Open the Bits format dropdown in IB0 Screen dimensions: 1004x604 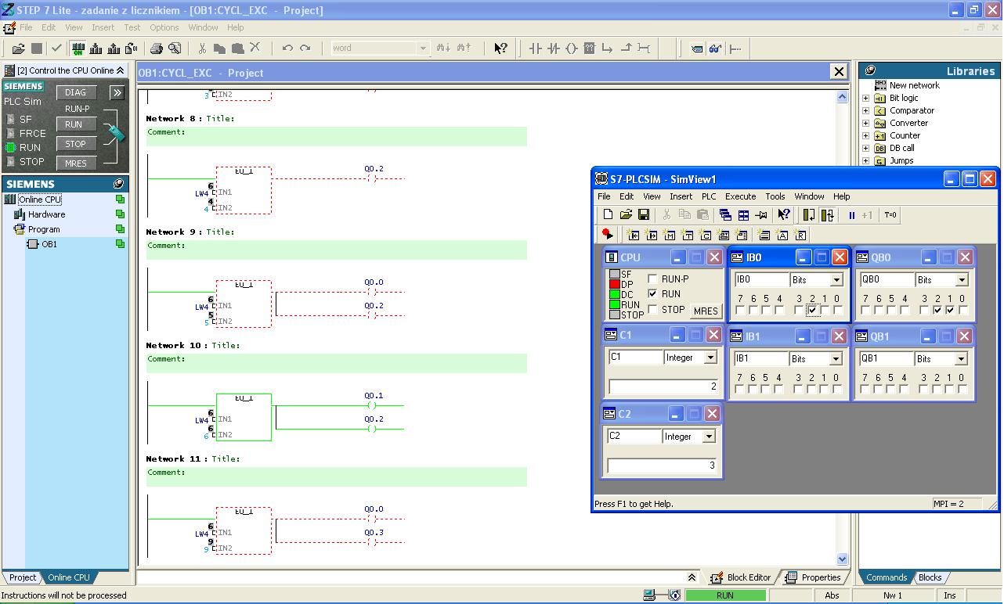coord(836,280)
